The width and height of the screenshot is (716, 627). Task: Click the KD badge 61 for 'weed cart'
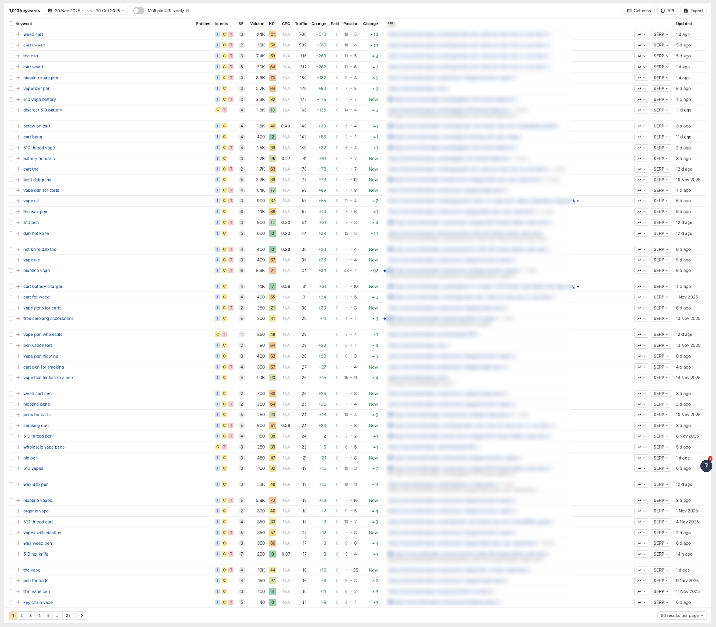point(273,34)
